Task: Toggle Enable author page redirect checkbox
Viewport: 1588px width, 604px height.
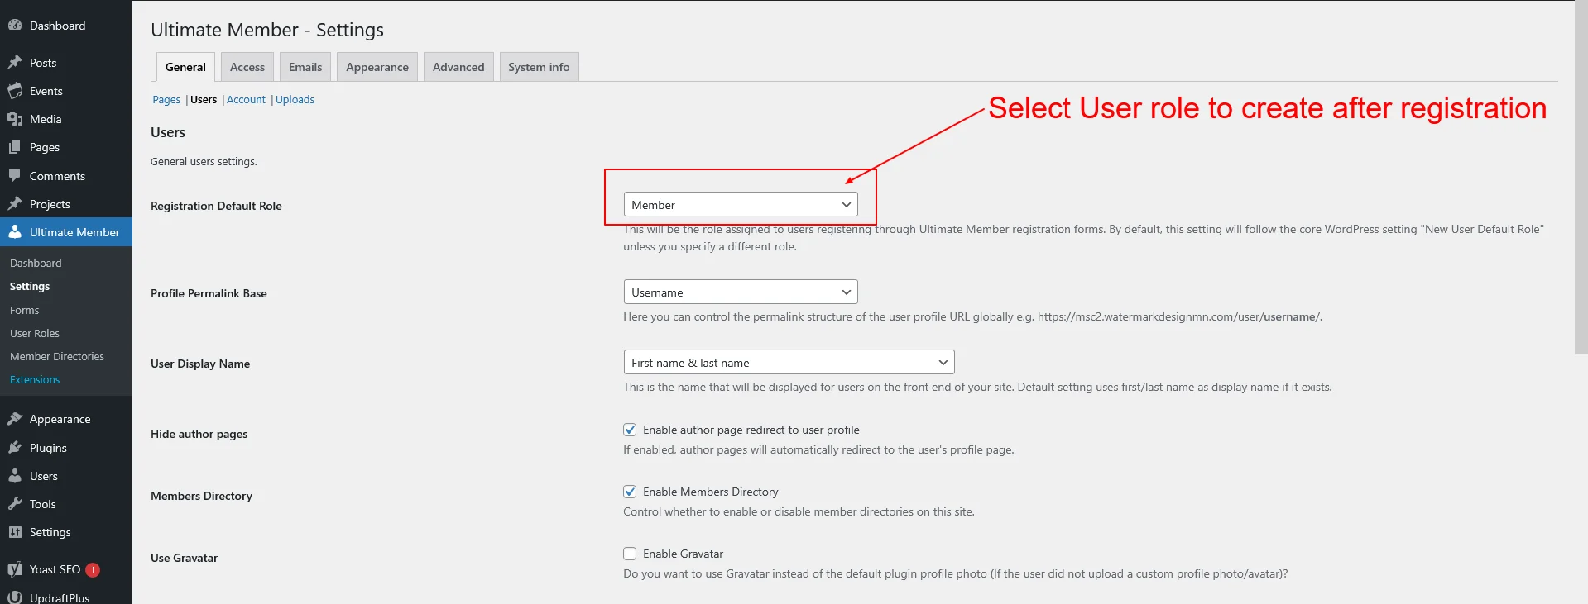Action: tap(630, 430)
